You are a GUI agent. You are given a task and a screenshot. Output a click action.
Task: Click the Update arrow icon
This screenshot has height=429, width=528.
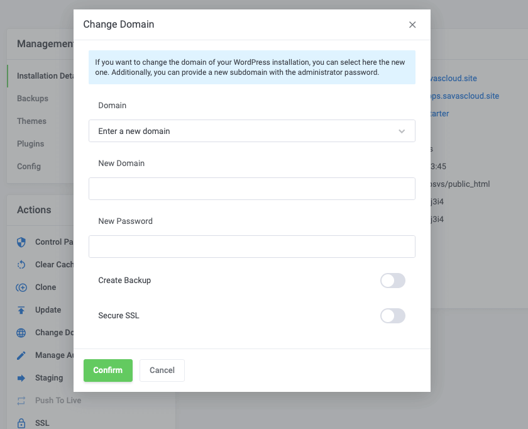[21, 310]
